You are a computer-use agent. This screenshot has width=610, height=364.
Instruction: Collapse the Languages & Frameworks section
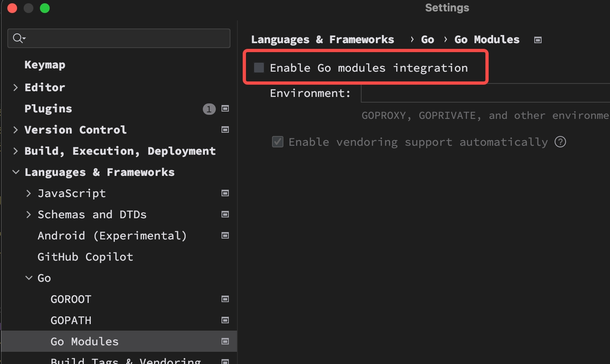[15, 172]
